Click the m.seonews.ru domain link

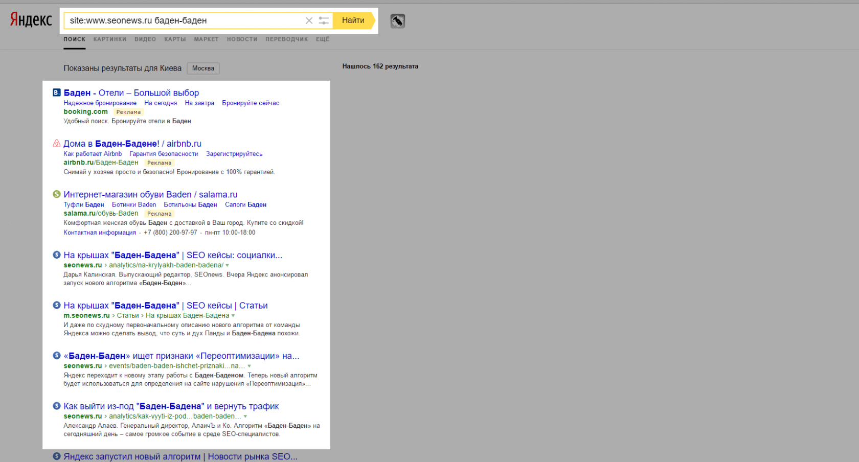tap(86, 316)
